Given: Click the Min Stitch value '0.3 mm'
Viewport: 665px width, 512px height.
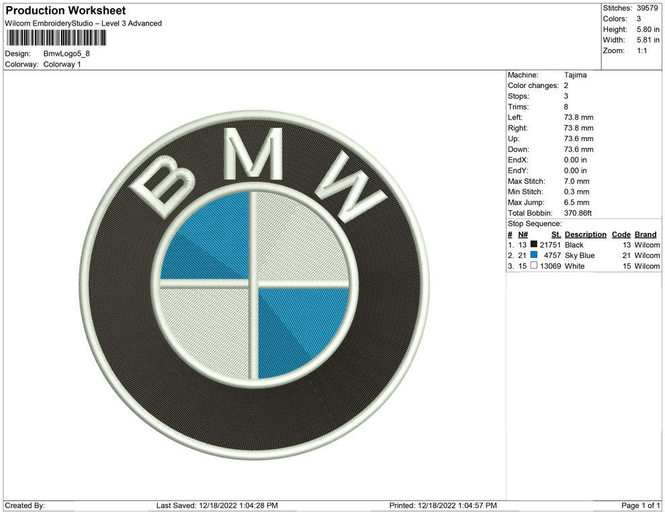Looking at the screenshot, I should click(x=576, y=191).
